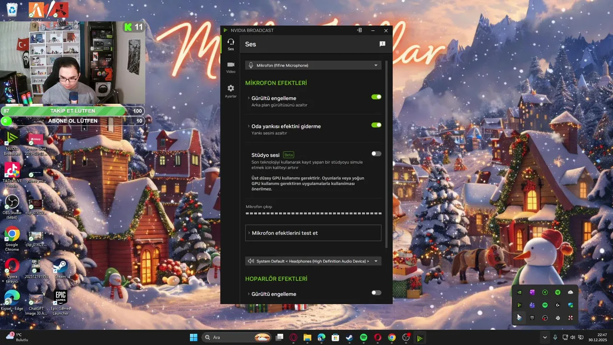Click the NVIDIA icon in tray overflow
The image size is (613, 345).
pos(519,292)
